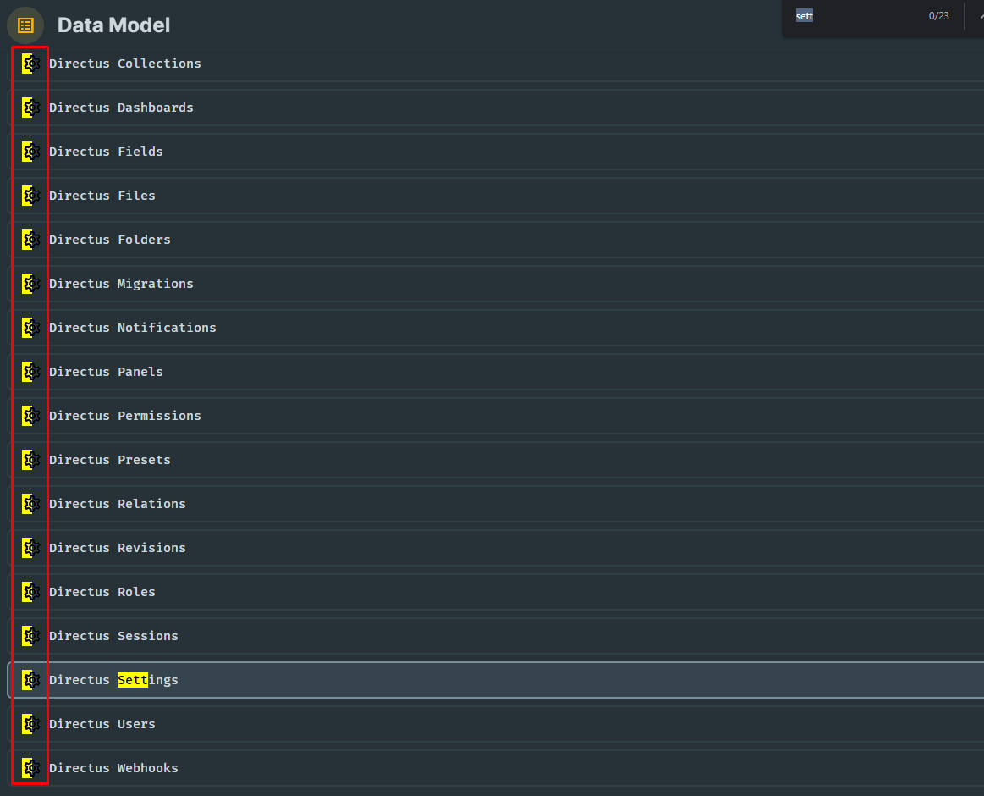Click the 0/23 match counter in search bar
Image resolution: width=984 pixels, height=796 pixels.
coord(939,16)
